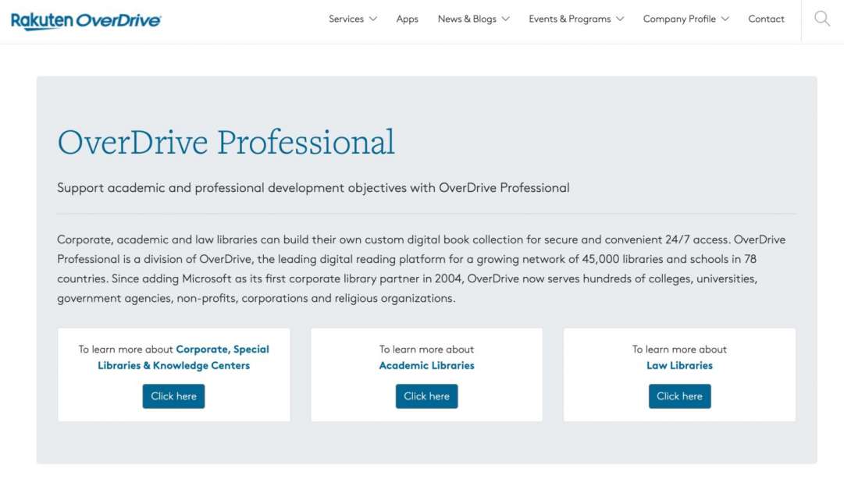
Task: Open the Apps menu item
Action: pyautogui.click(x=407, y=19)
